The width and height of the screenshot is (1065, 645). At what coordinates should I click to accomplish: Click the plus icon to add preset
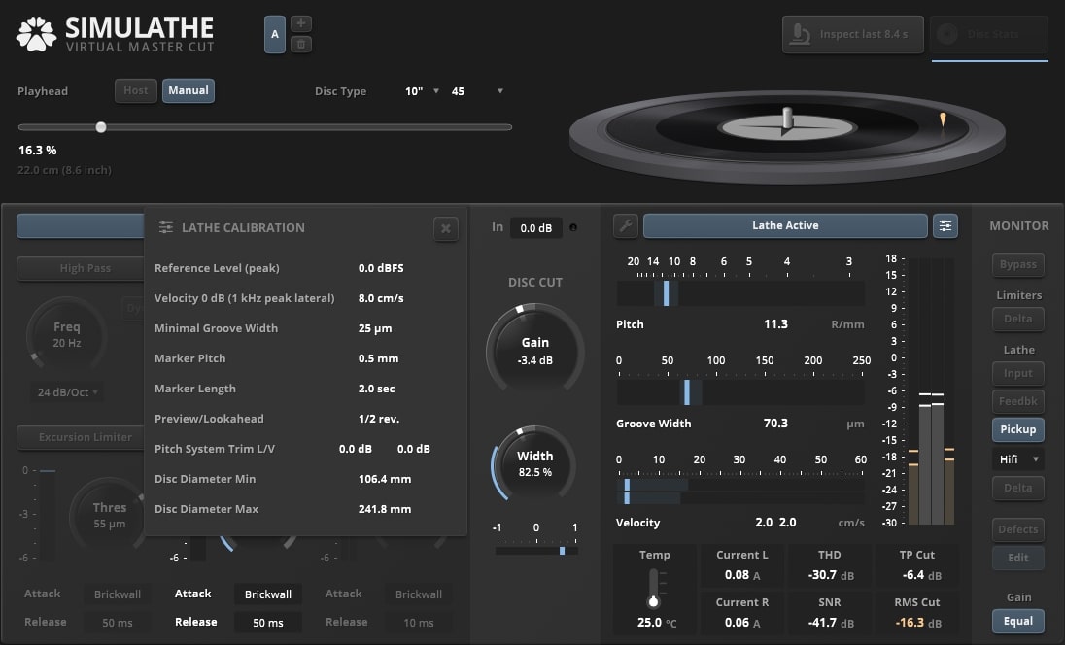pos(301,23)
